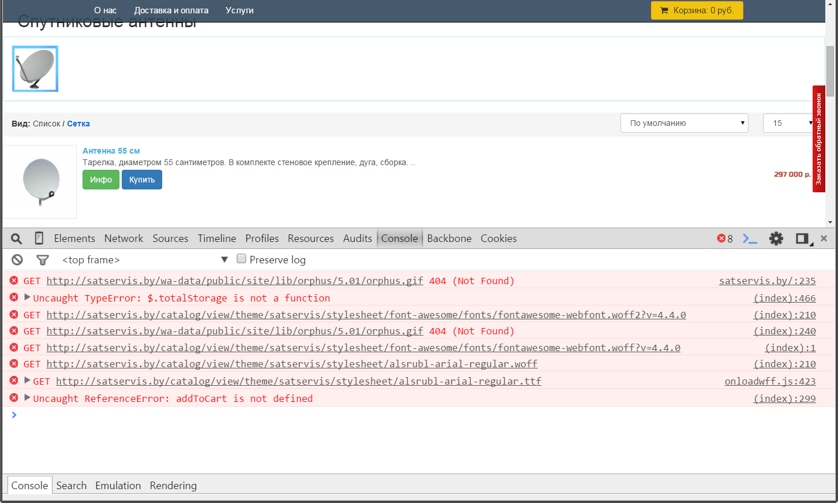Image resolution: width=838 pixels, height=503 pixels.
Task: Open DevTools settings gear icon
Action: 776,239
